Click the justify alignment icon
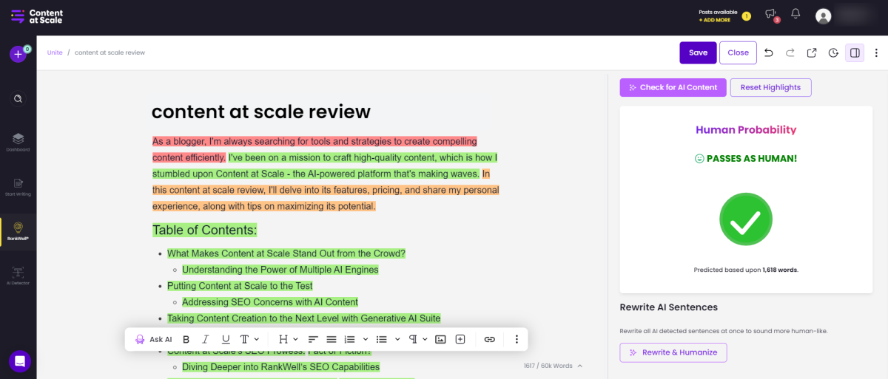888x379 pixels. [x=332, y=339]
